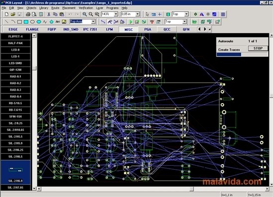Switch to the EDGE library tab
This screenshot has height=197, width=273.
click(x=13, y=29)
